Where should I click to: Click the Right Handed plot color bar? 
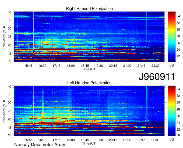coord(172,37)
